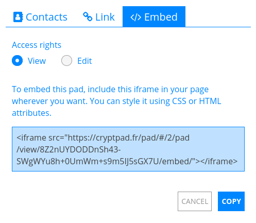Click the embed instructions paragraph

[116, 101]
